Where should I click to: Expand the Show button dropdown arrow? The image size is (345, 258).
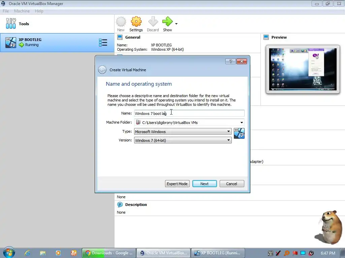[176, 24]
